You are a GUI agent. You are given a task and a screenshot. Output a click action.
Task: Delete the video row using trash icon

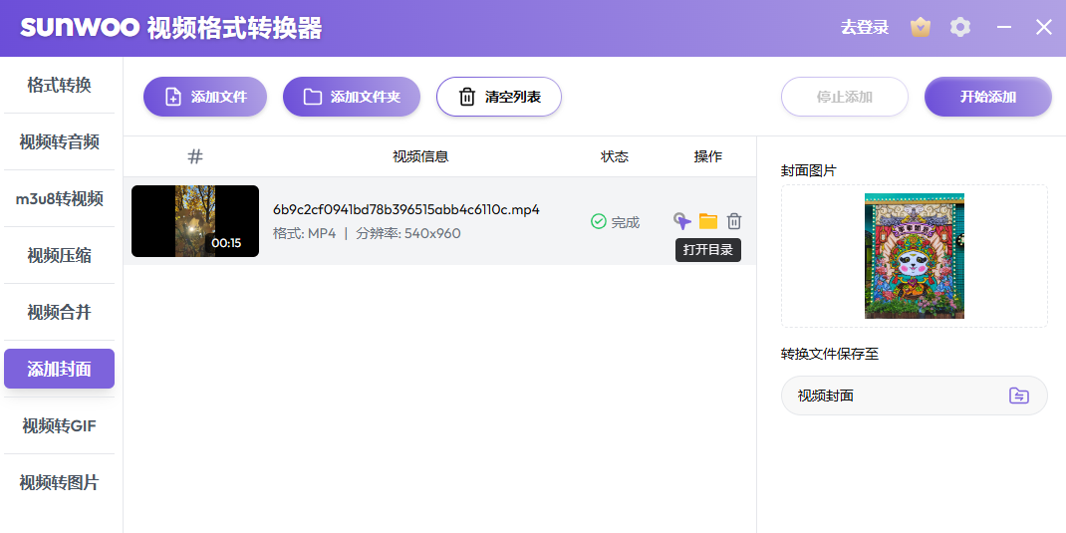coord(734,221)
